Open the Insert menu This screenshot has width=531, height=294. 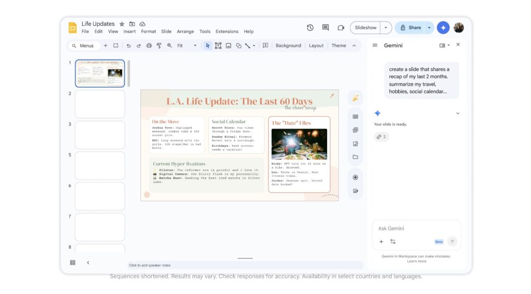click(x=130, y=32)
